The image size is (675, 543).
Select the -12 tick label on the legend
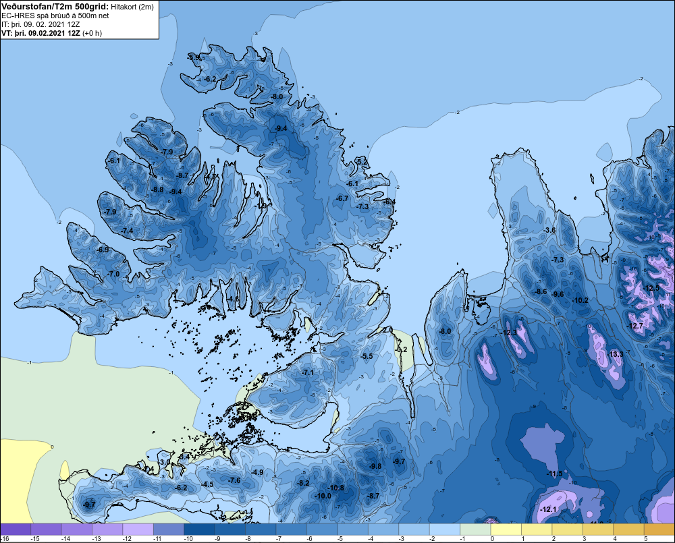(x=127, y=539)
